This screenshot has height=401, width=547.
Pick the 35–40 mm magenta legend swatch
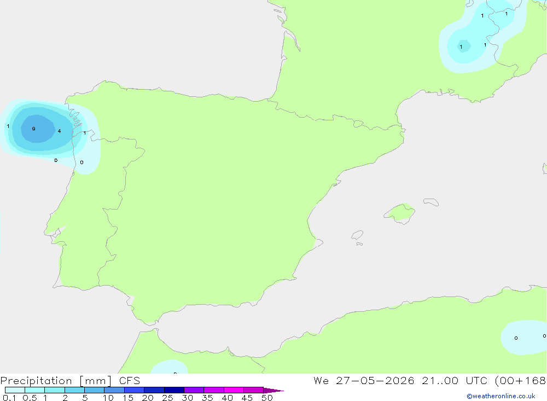pos(214,390)
